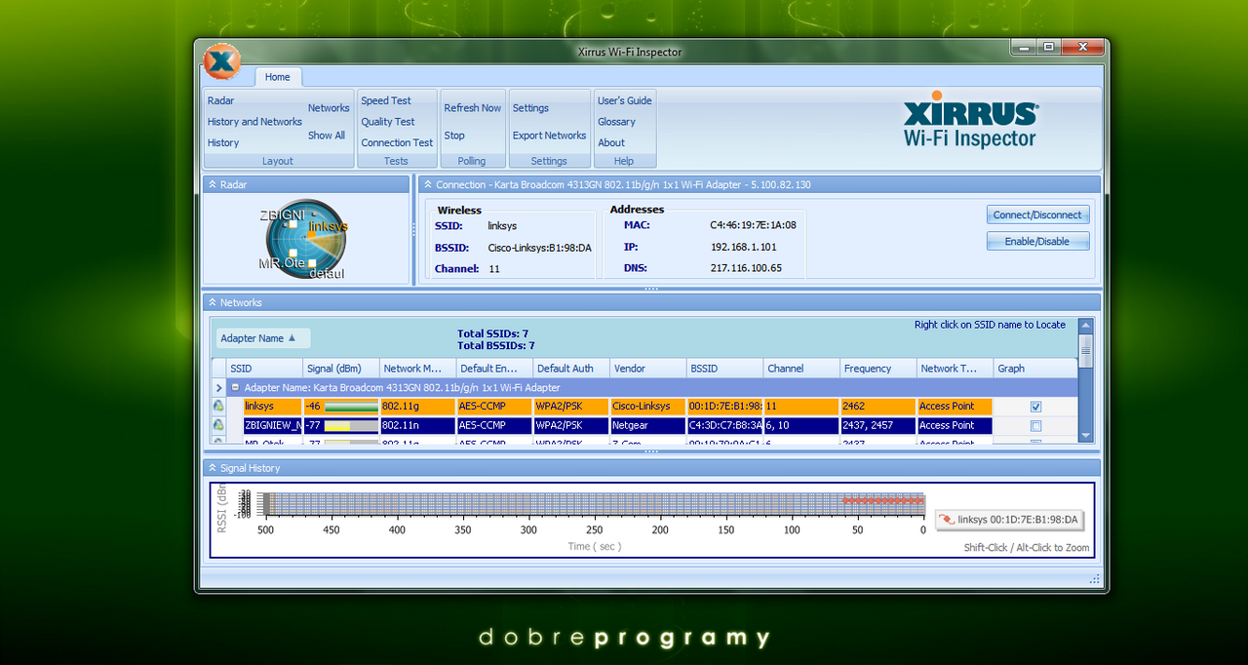Collapse the Networks panel
The image size is (1248, 665).
213,302
